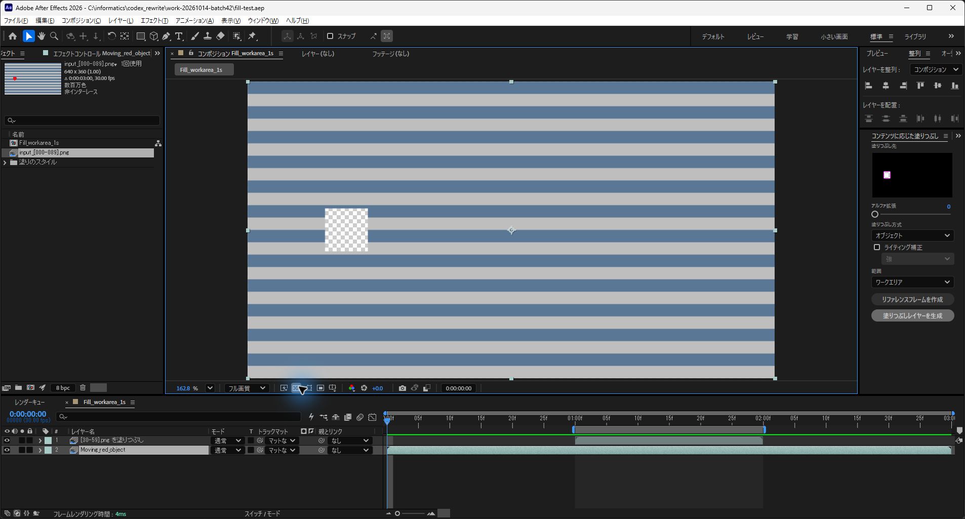Open the フル画質 resolution dropdown
This screenshot has height=519, width=965.
(x=247, y=388)
